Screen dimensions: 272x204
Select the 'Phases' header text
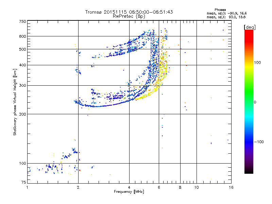point(220,10)
